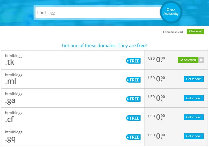Remove .tk domain using the minus icon
Image resolution: width=209 pixels, height=147 pixels.
[201, 60]
